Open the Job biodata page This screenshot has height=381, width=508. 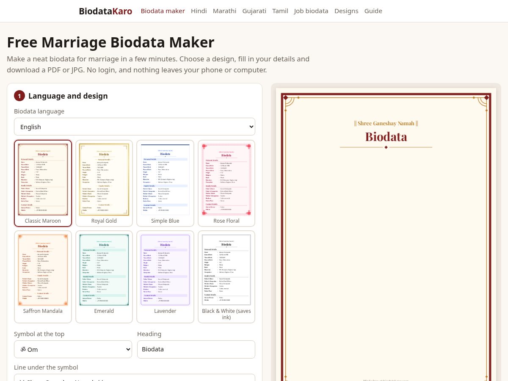click(x=311, y=11)
